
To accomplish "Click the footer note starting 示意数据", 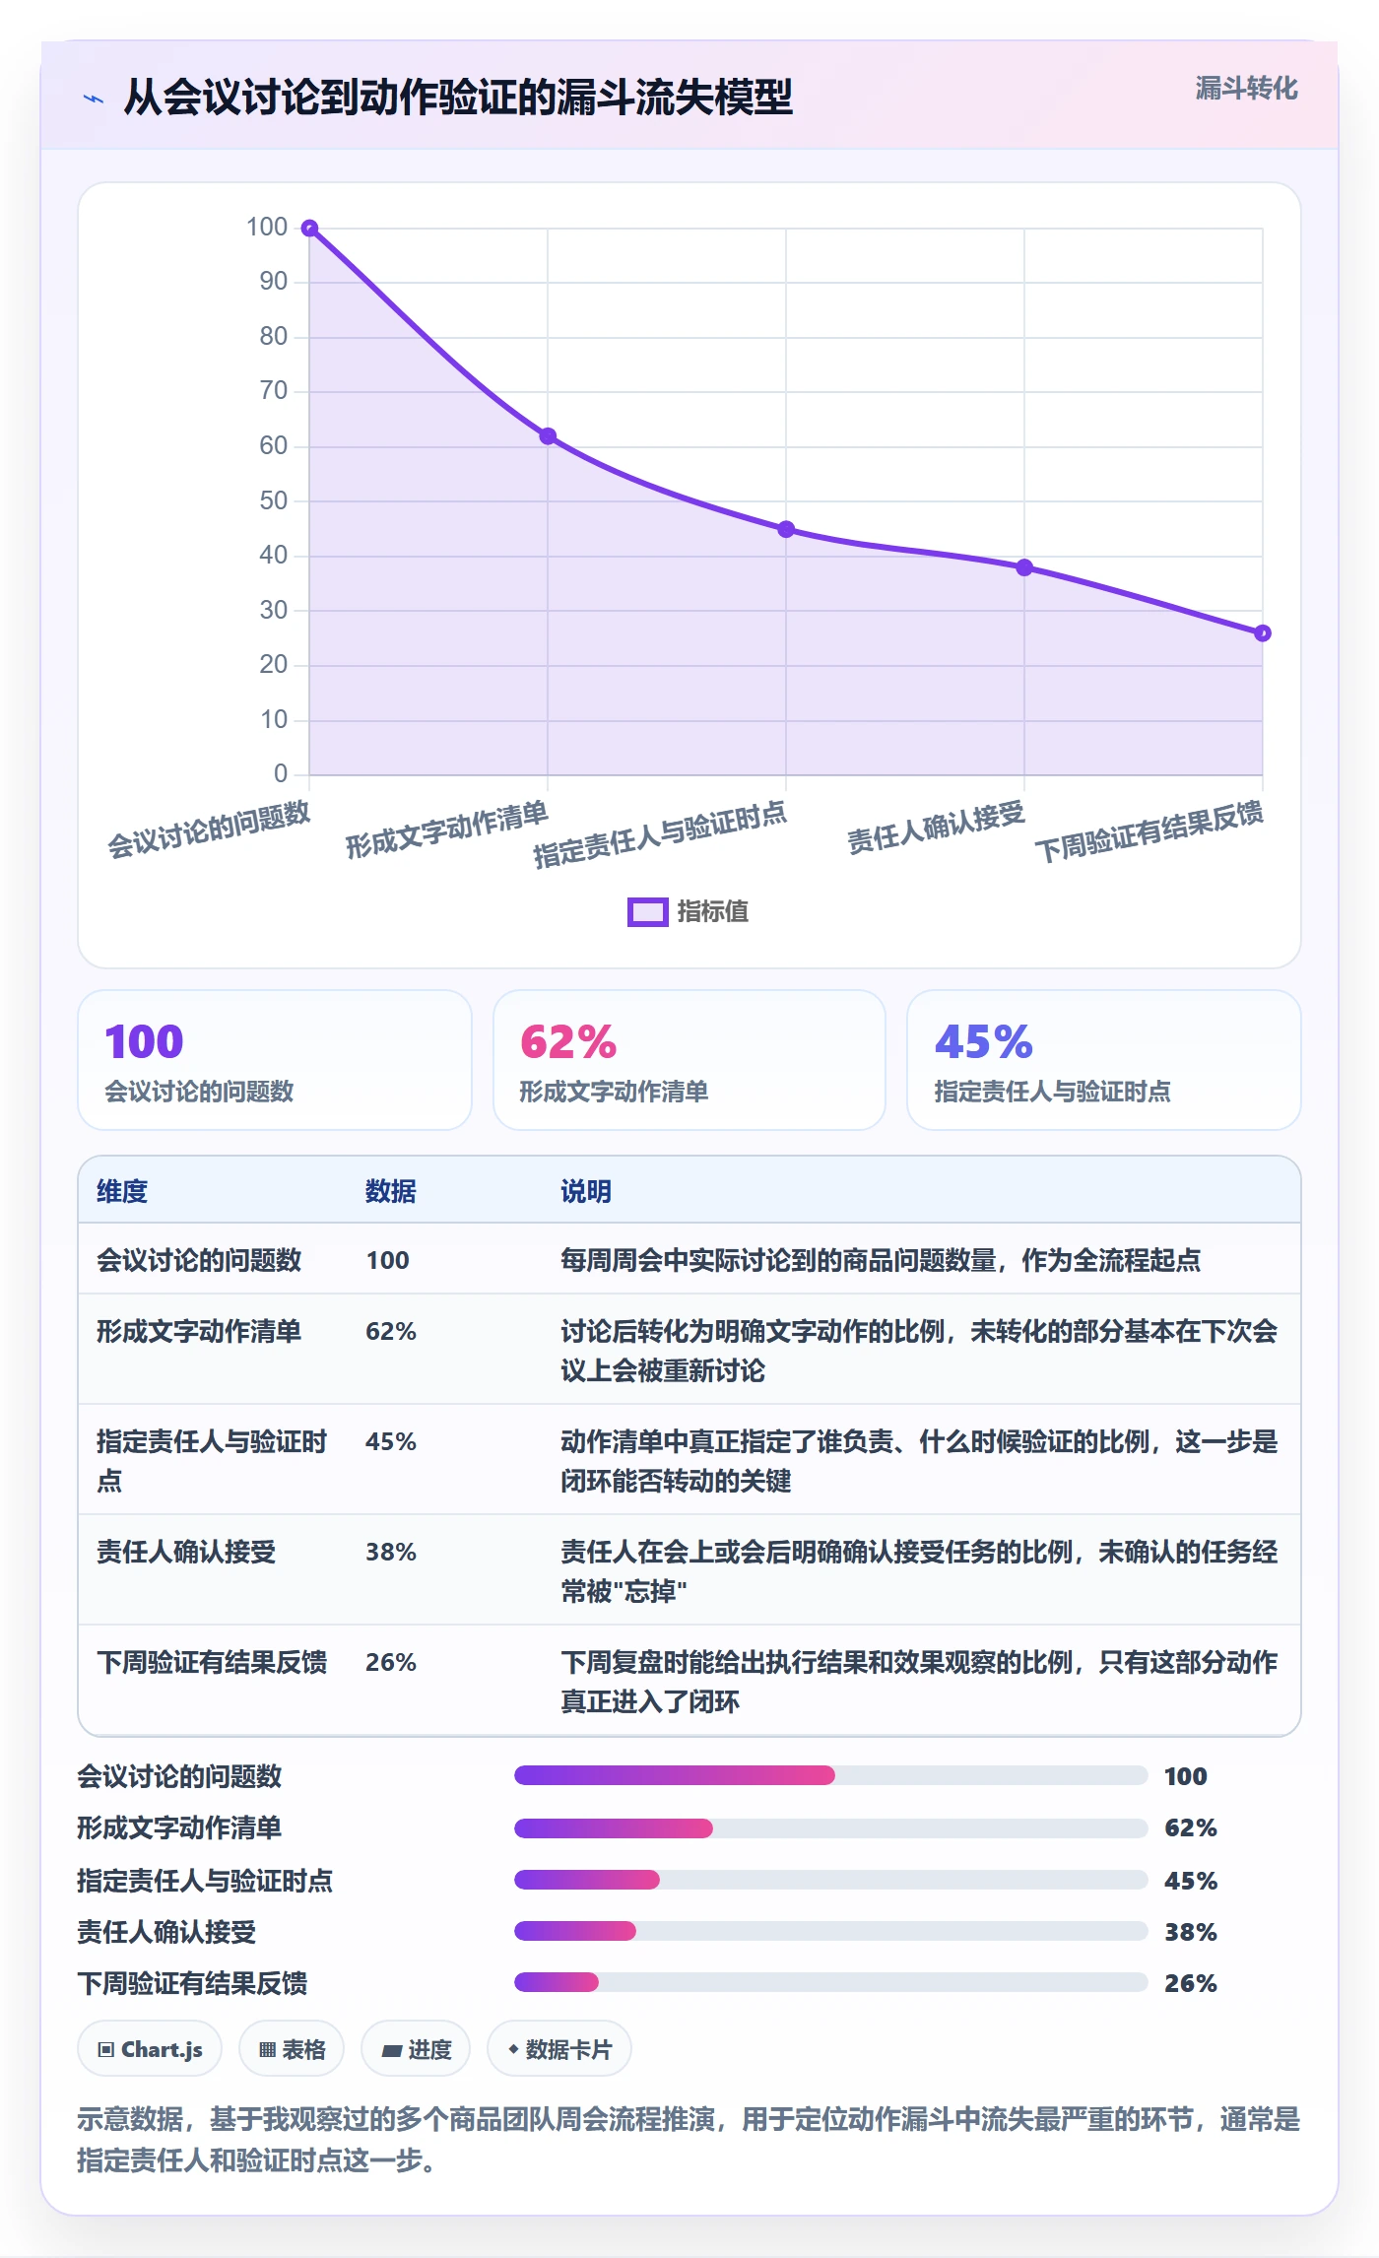I will 689,2139.
